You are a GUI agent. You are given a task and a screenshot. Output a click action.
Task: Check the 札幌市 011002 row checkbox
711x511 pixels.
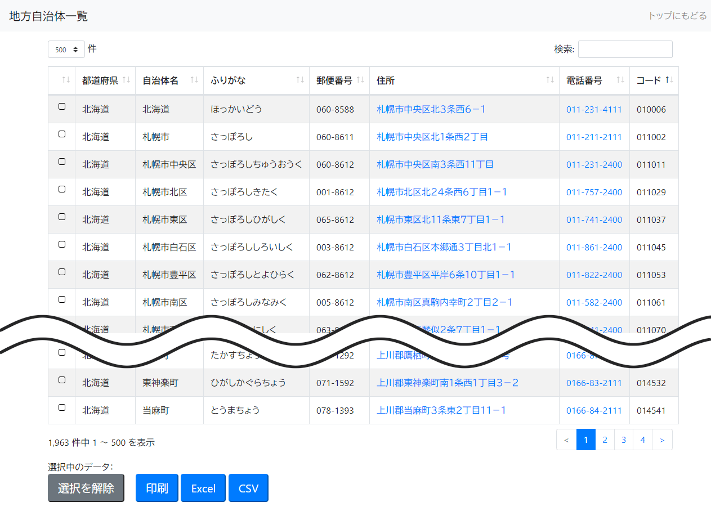pyautogui.click(x=62, y=134)
